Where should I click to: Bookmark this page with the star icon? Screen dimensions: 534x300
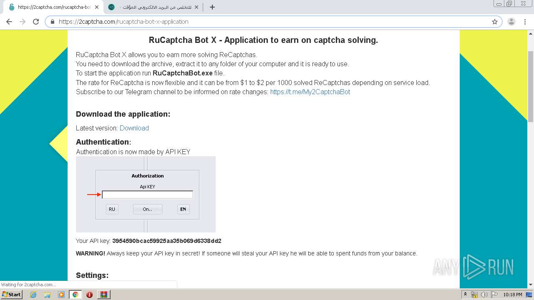[495, 22]
